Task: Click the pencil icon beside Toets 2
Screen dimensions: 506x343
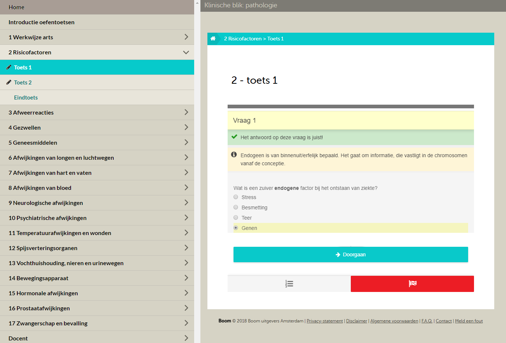Action: pyautogui.click(x=9, y=82)
